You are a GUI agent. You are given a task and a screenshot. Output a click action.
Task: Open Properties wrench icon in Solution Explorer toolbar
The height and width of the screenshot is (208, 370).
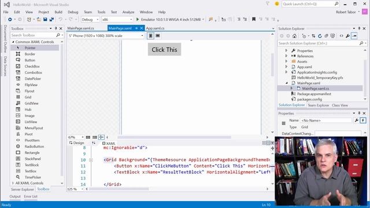[x=347, y=36]
